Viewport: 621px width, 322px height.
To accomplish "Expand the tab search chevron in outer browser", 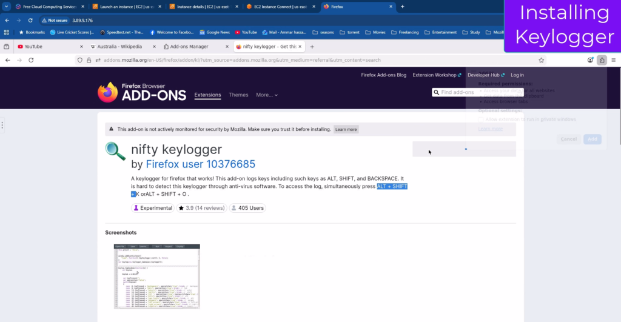I will (x=6, y=7).
